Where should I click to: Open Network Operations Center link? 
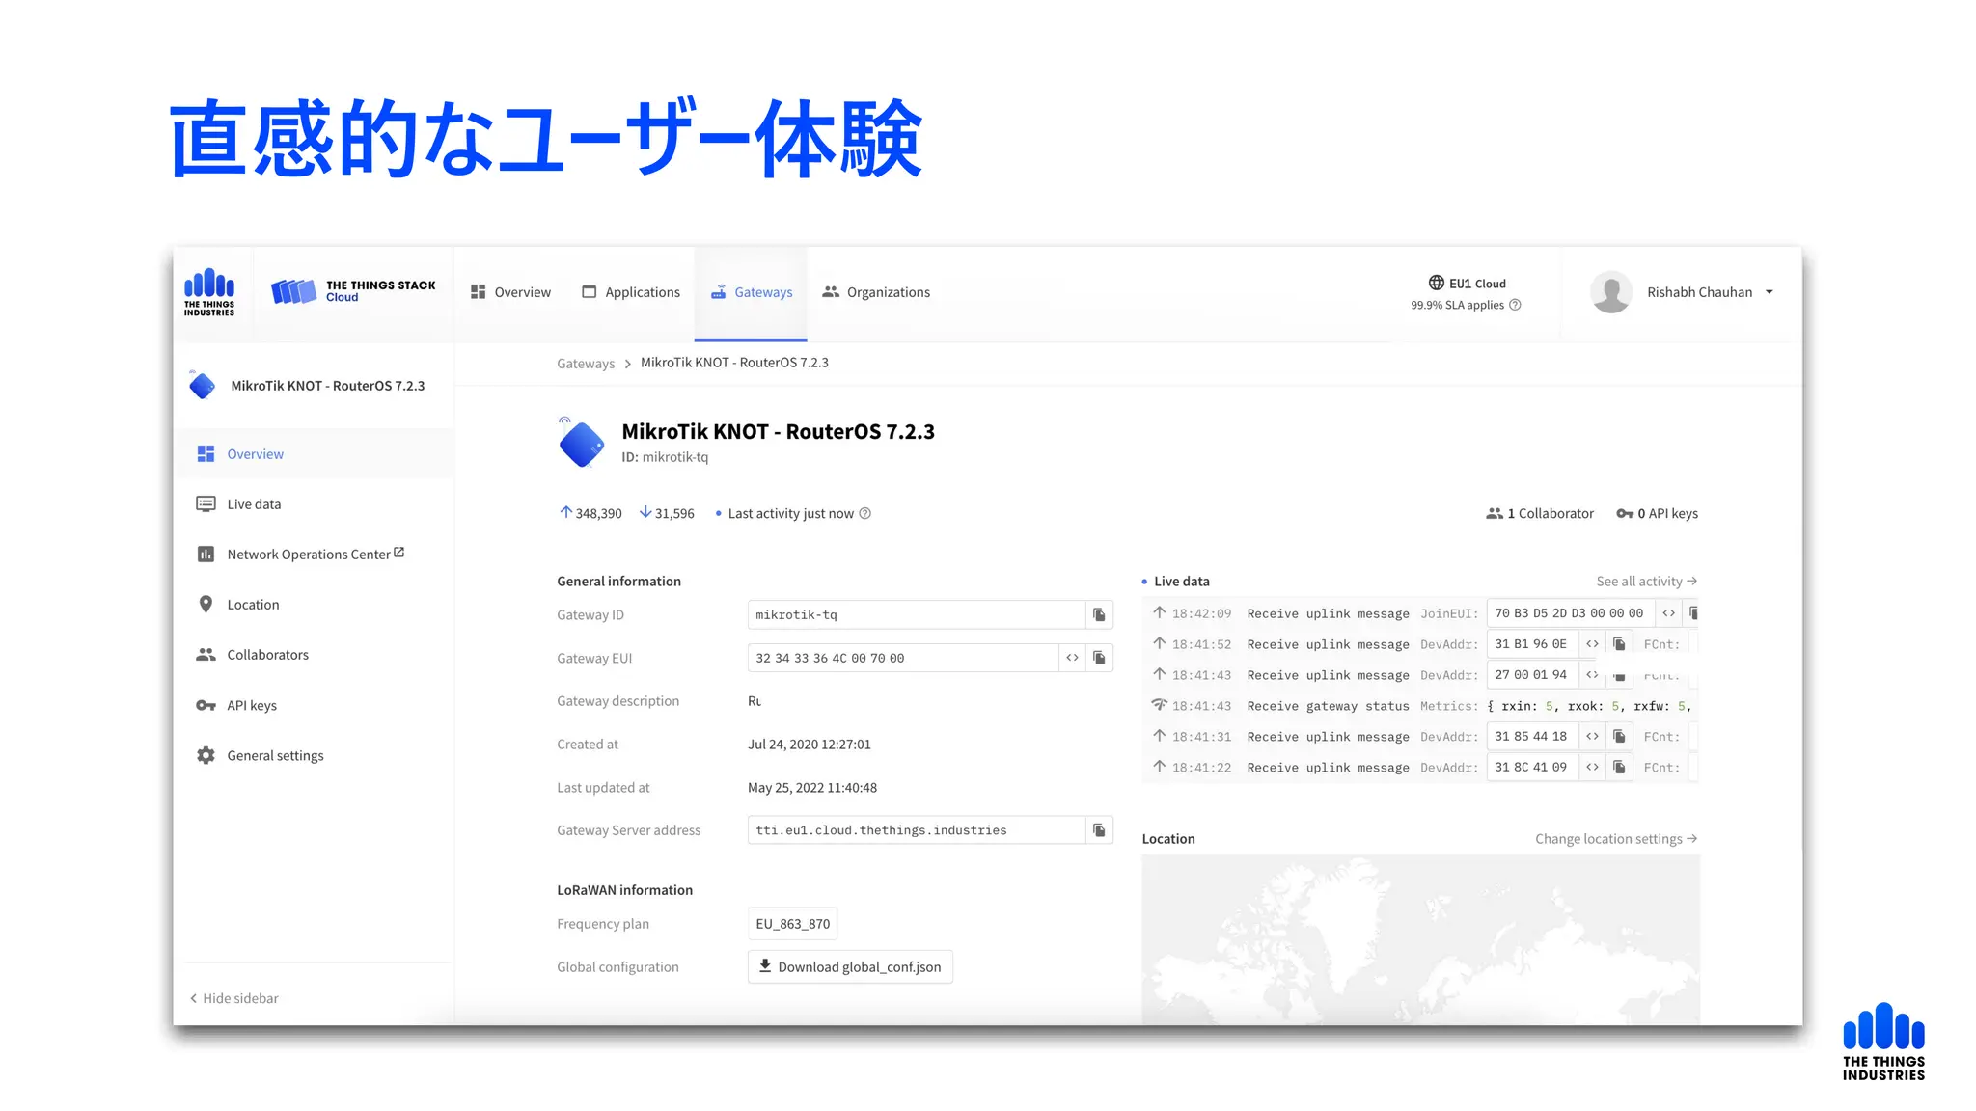click(314, 555)
